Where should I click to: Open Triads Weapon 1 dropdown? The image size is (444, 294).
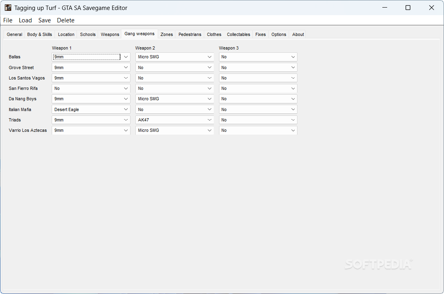click(91, 120)
